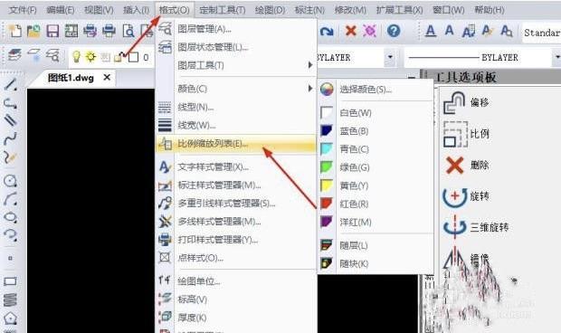This screenshot has width=561, height=333.
Task: Choose 多线样式管理器(M)... entry
Action: [x=236, y=222]
